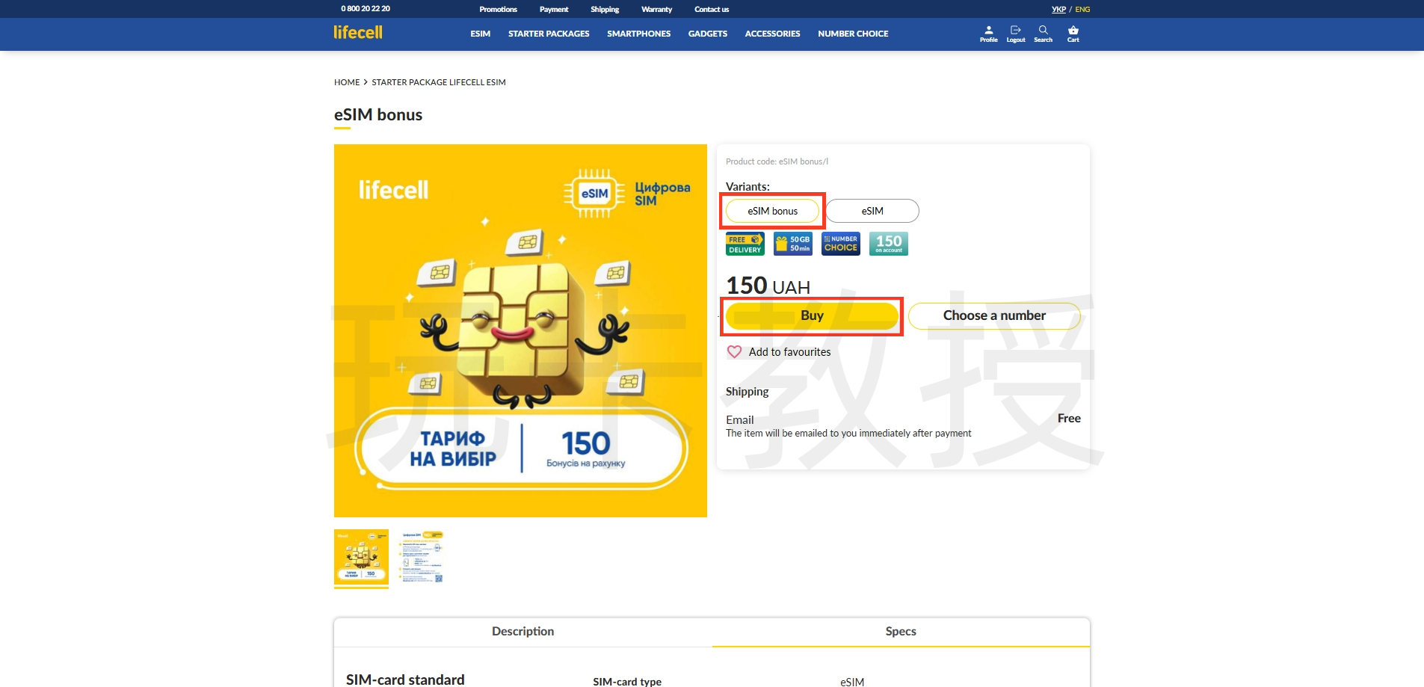Screen dimensions: 1424x687
Task: Select the eSIM variant
Action: tap(872, 211)
